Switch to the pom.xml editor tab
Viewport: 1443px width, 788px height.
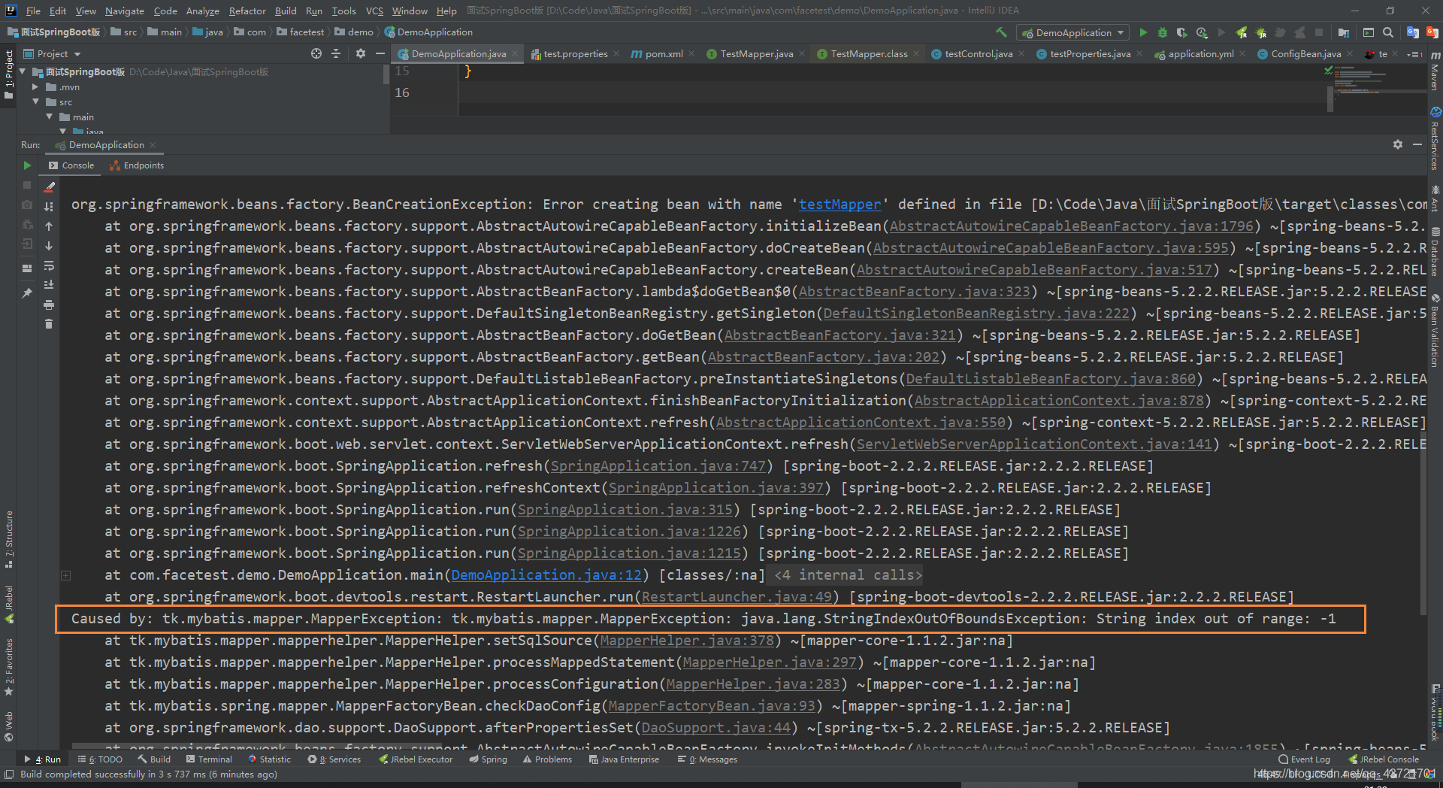tap(663, 54)
